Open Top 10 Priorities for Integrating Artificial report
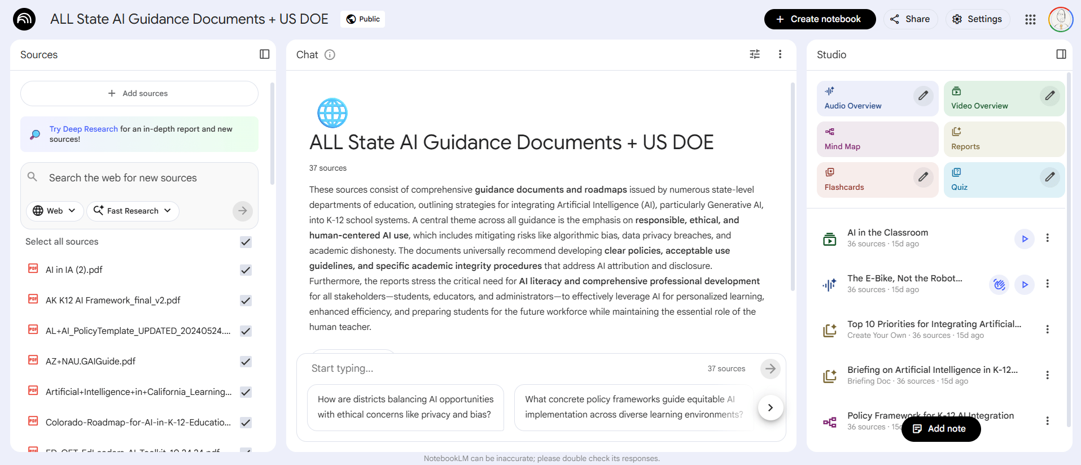Image resolution: width=1081 pixels, height=465 pixels. coord(934,329)
